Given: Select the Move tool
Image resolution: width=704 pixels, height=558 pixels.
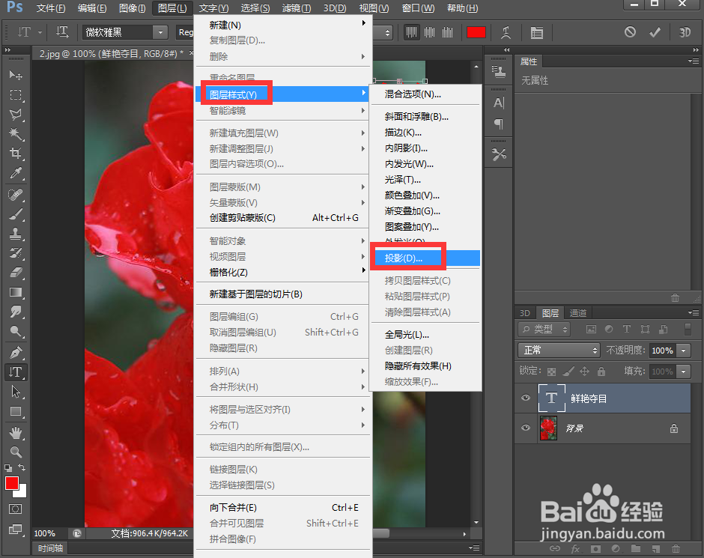Looking at the screenshot, I should (x=16, y=75).
